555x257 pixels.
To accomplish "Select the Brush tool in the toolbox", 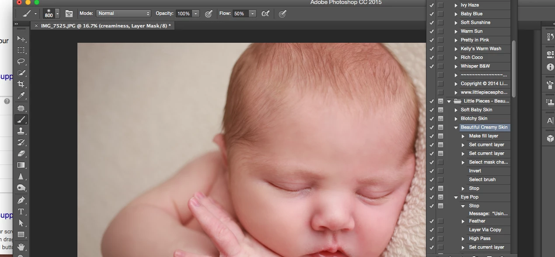I will click(21, 119).
